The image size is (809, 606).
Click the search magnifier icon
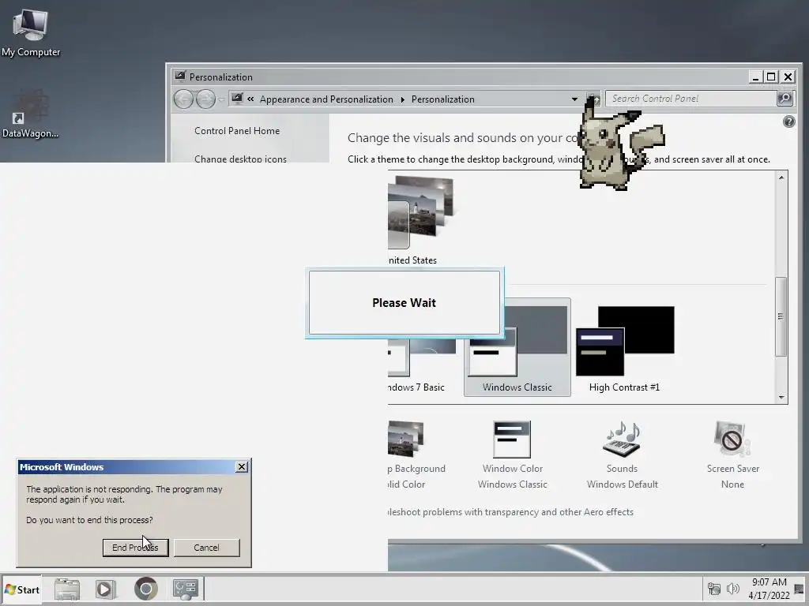point(785,98)
